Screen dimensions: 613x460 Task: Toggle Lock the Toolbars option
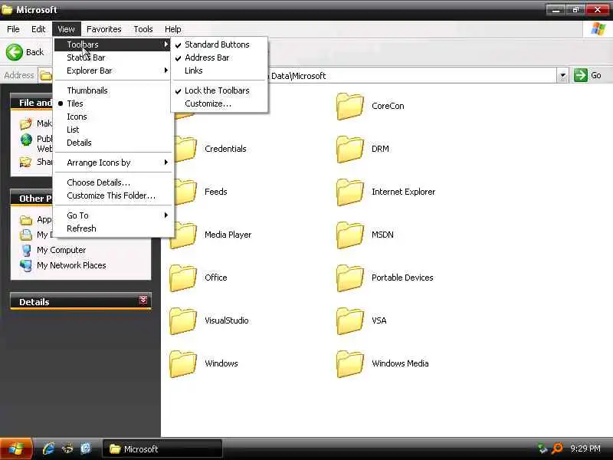219,90
